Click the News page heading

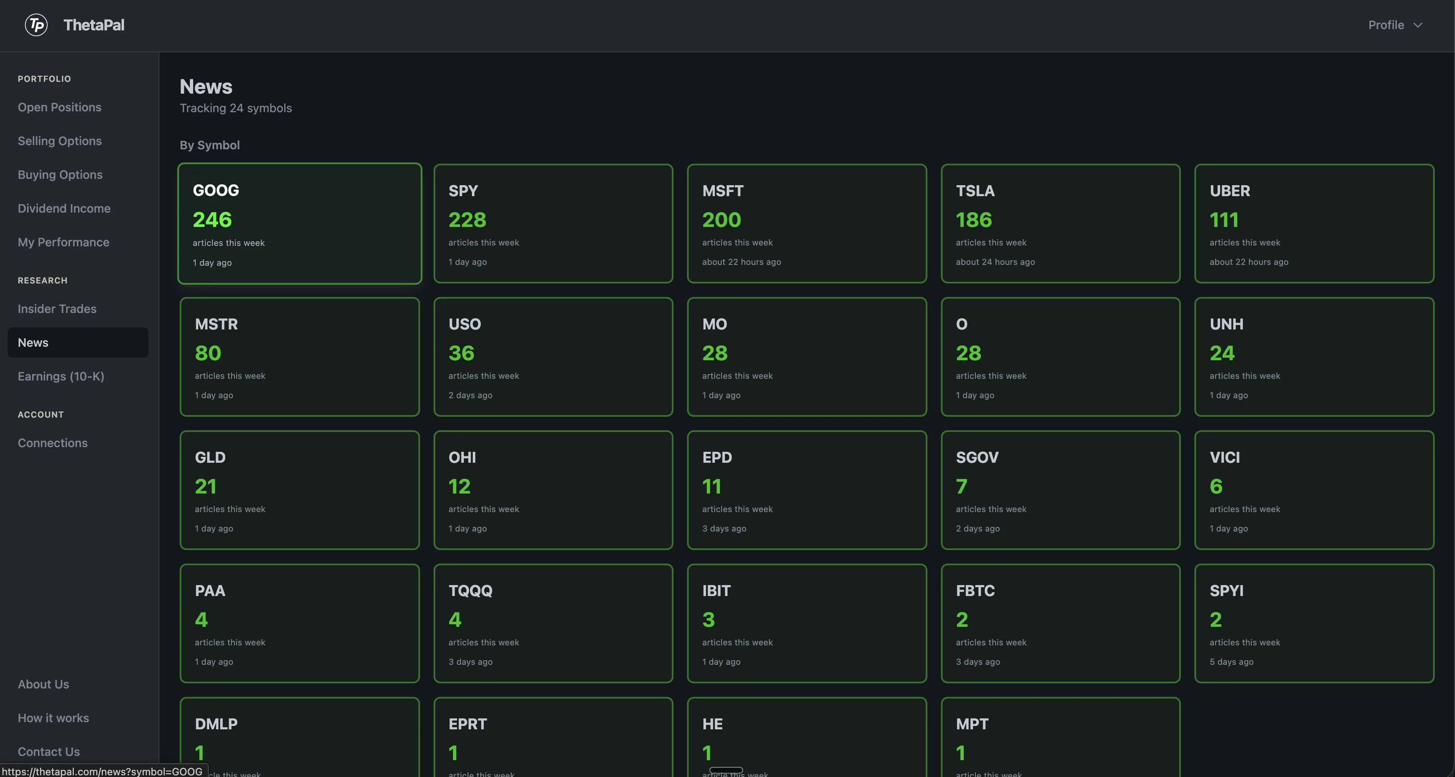tap(206, 86)
